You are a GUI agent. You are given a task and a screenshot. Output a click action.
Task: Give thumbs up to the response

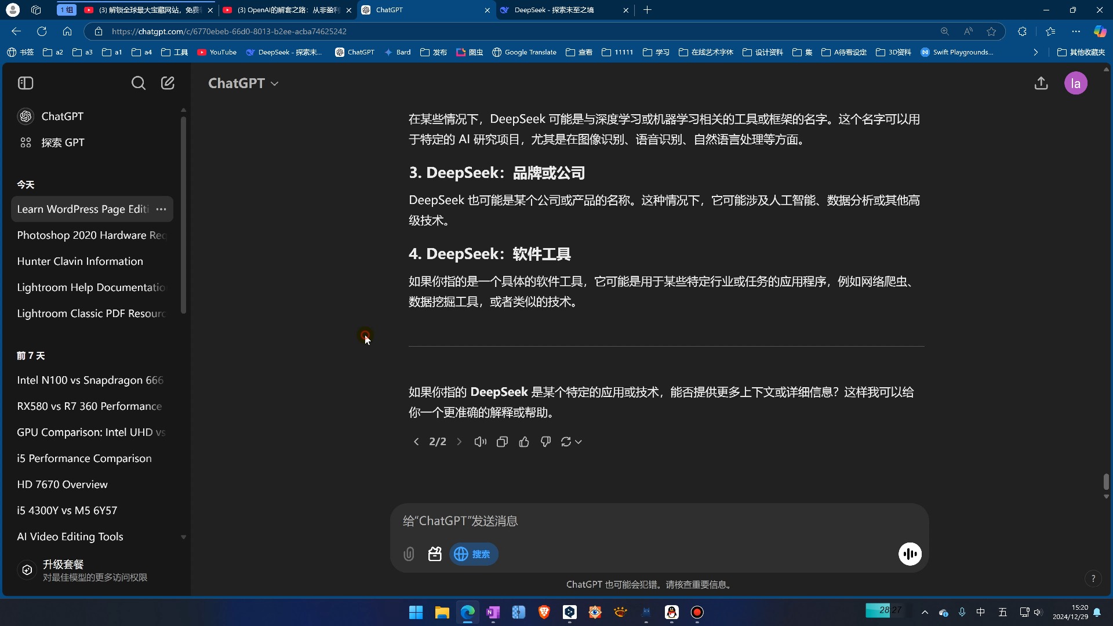click(524, 442)
